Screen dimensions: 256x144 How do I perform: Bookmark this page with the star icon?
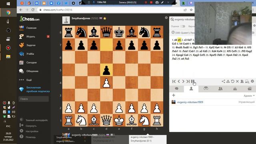coord(191,10)
